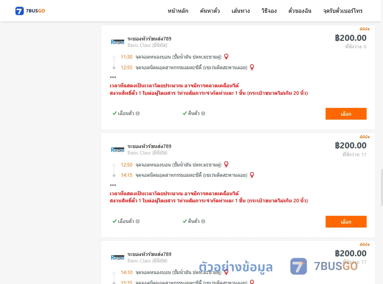The width and height of the screenshot is (383, 284).
Task: Open the วิธีจอง menu item
Action: (269, 11)
